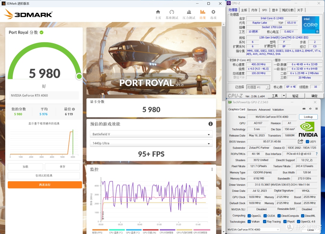
Task: Click the 加载 (load) button
Action: pos(25,167)
